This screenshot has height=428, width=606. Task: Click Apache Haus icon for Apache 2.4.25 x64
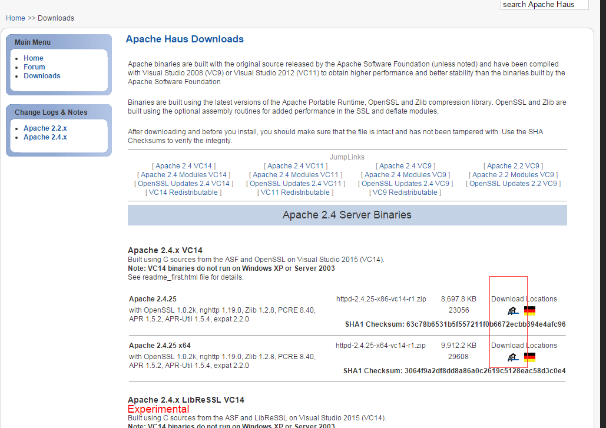click(513, 357)
